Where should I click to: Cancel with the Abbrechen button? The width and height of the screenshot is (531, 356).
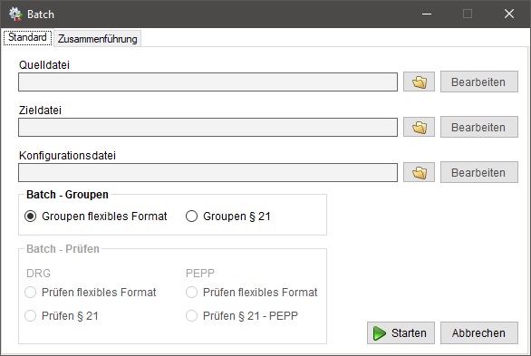[x=478, y=333]
